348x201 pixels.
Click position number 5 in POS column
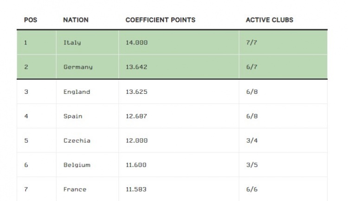click(x=26, y=140)
